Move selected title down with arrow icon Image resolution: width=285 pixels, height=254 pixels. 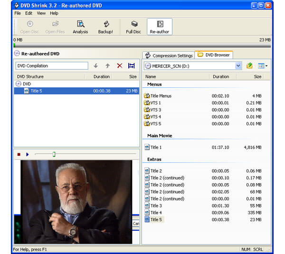coord(96,66)
